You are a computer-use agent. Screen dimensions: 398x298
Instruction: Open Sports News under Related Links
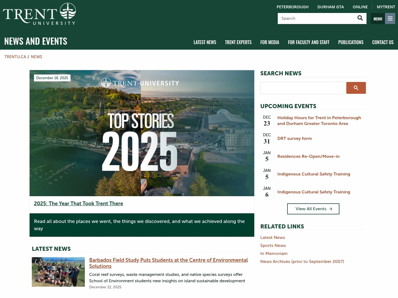click(x=273, y=245)
